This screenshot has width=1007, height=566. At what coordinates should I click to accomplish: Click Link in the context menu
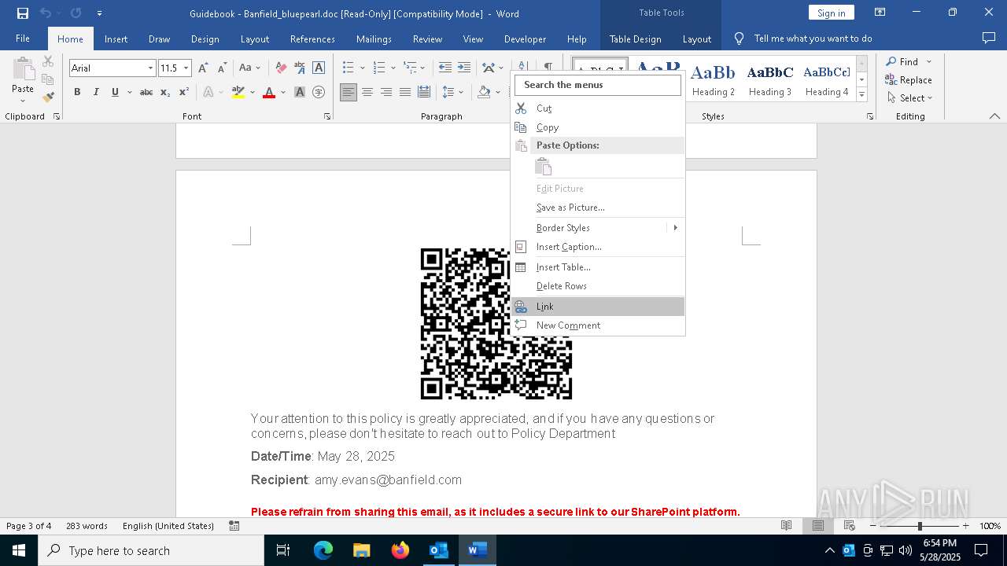598,307
